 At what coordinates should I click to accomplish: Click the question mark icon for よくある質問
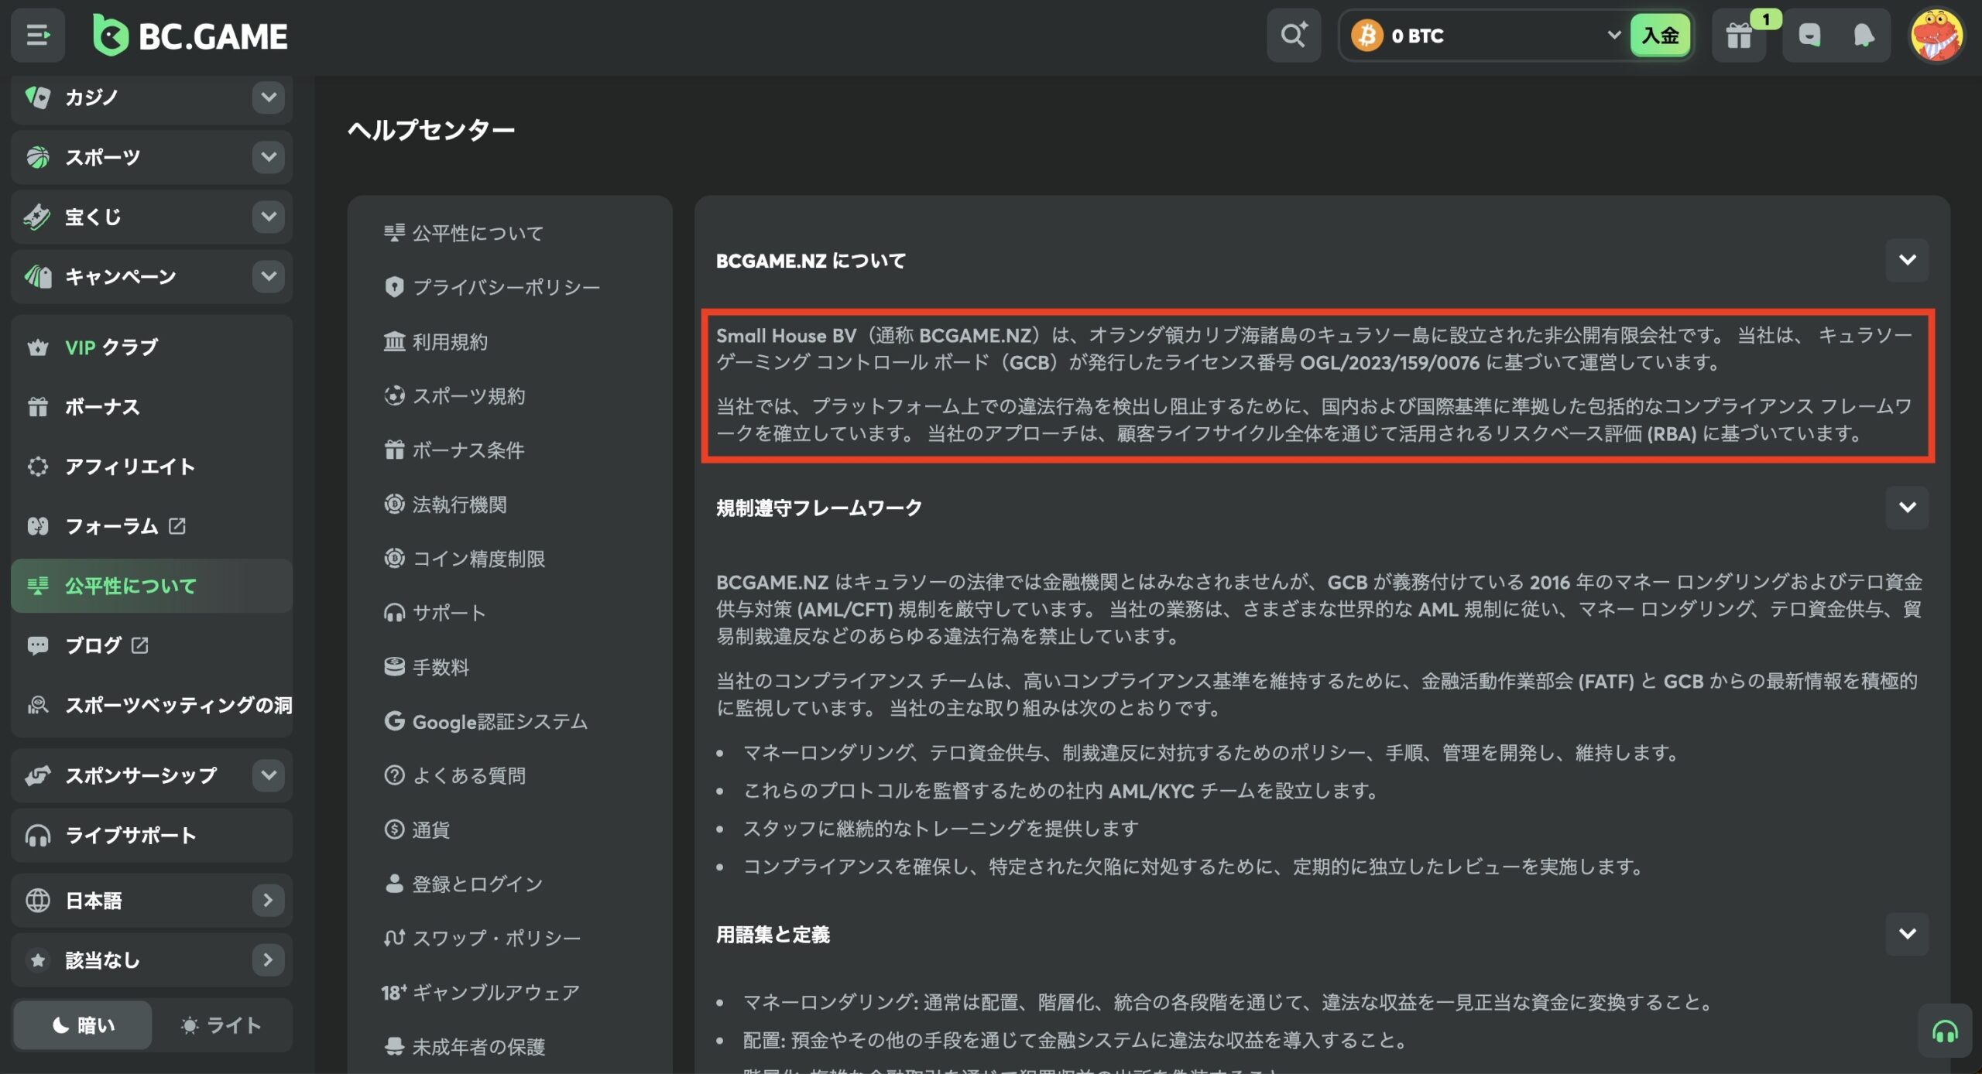coord(394,775)
